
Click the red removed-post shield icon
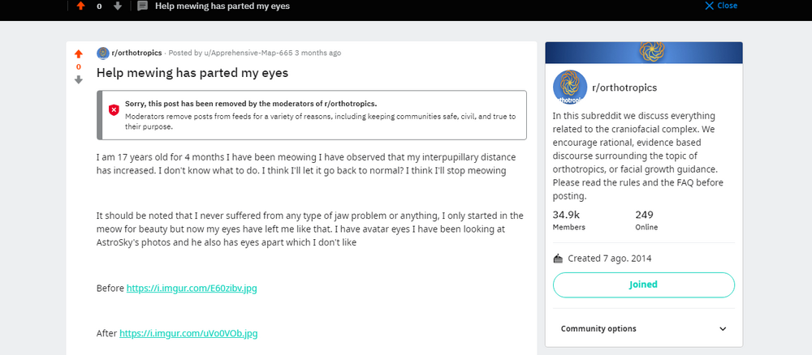pos(114,110)
